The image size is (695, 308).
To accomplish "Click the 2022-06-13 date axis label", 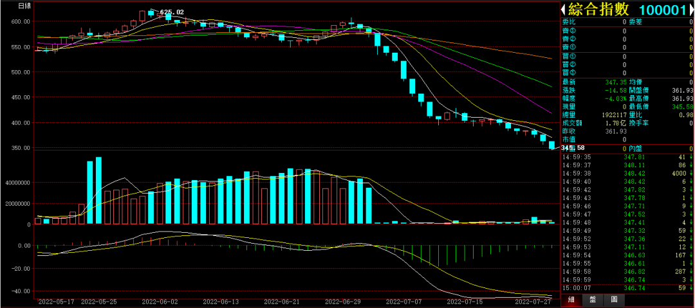I will point(221,302).
